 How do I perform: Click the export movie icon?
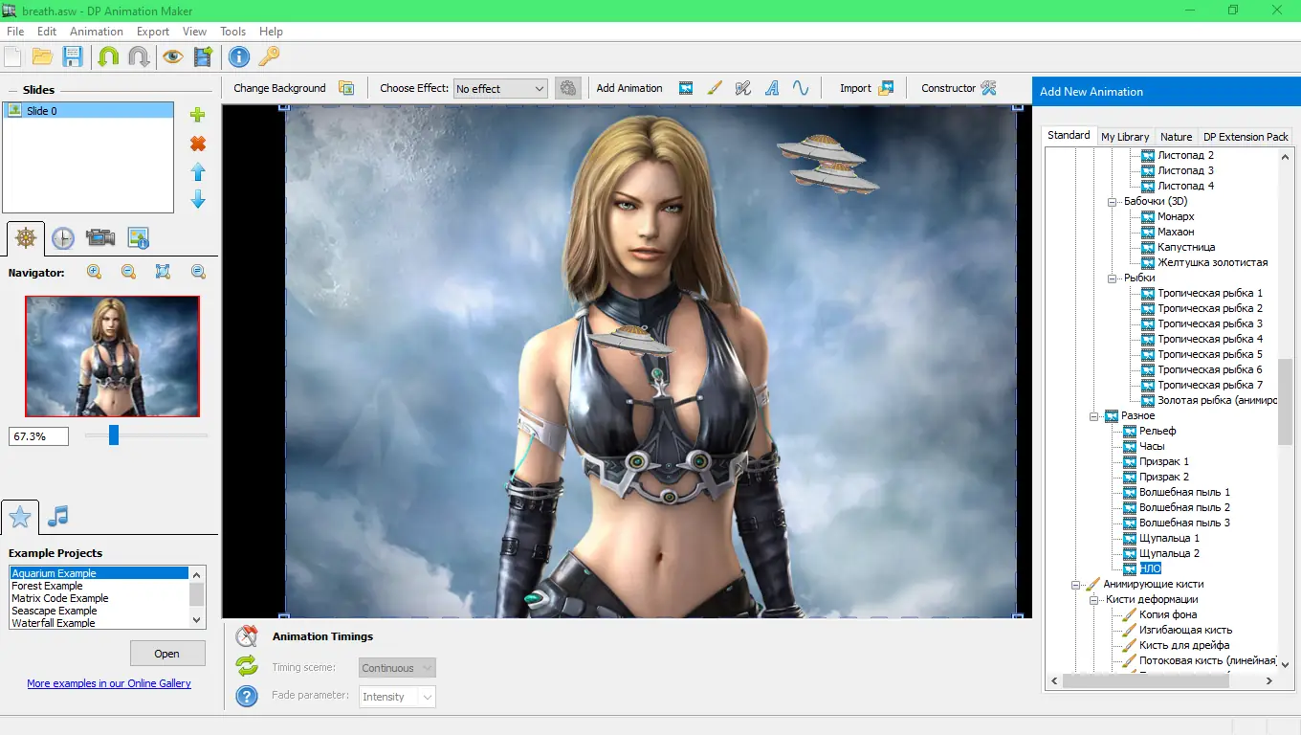202,56
